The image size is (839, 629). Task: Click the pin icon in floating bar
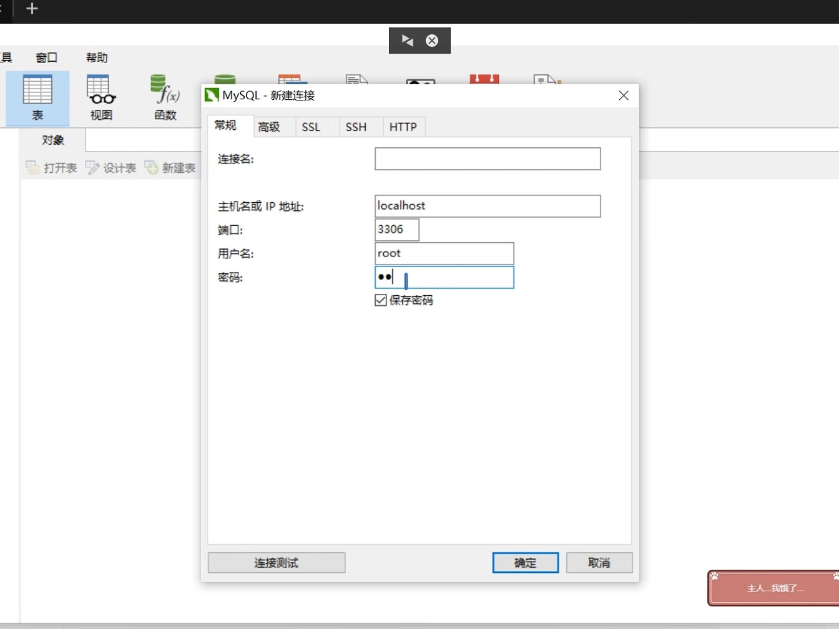coord(408,41)
